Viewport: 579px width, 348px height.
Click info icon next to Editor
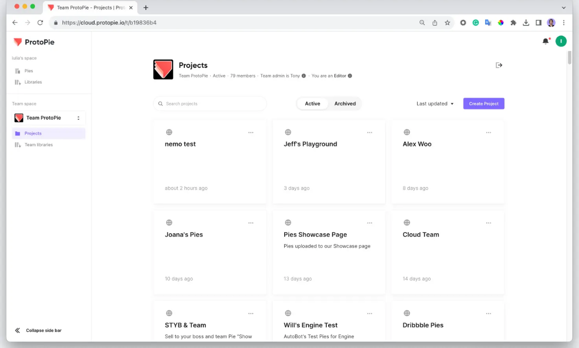pos(350,76)
